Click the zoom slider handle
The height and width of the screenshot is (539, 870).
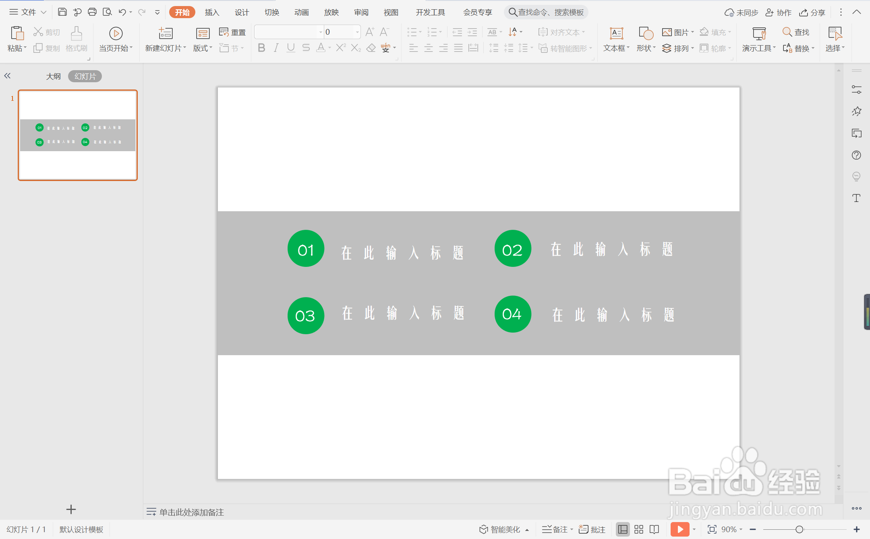click(x=799, y=529)
